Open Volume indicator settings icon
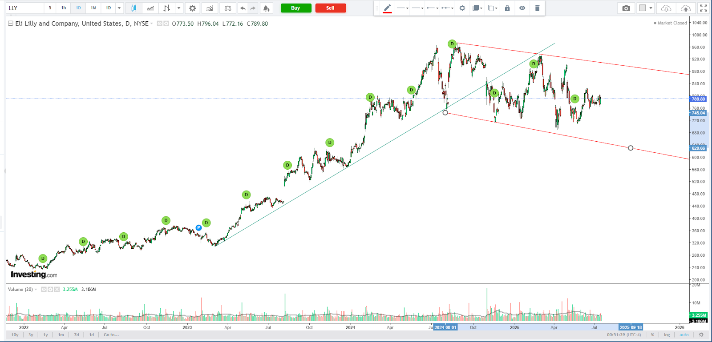This screenshot has height=342, width=712. (x=50, y=289)
